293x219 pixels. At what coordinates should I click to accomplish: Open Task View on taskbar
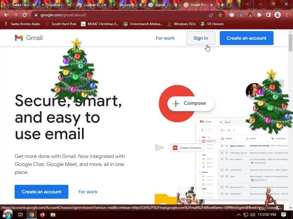click(x=21, y=215)
